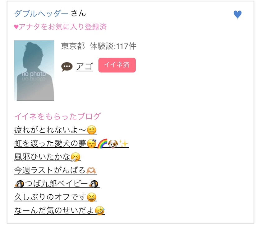Click the pink アナタをお気に入り登録済 status text
Image resolution: width=261 pixels, height=228 pixels.
(x=60, y=27)
